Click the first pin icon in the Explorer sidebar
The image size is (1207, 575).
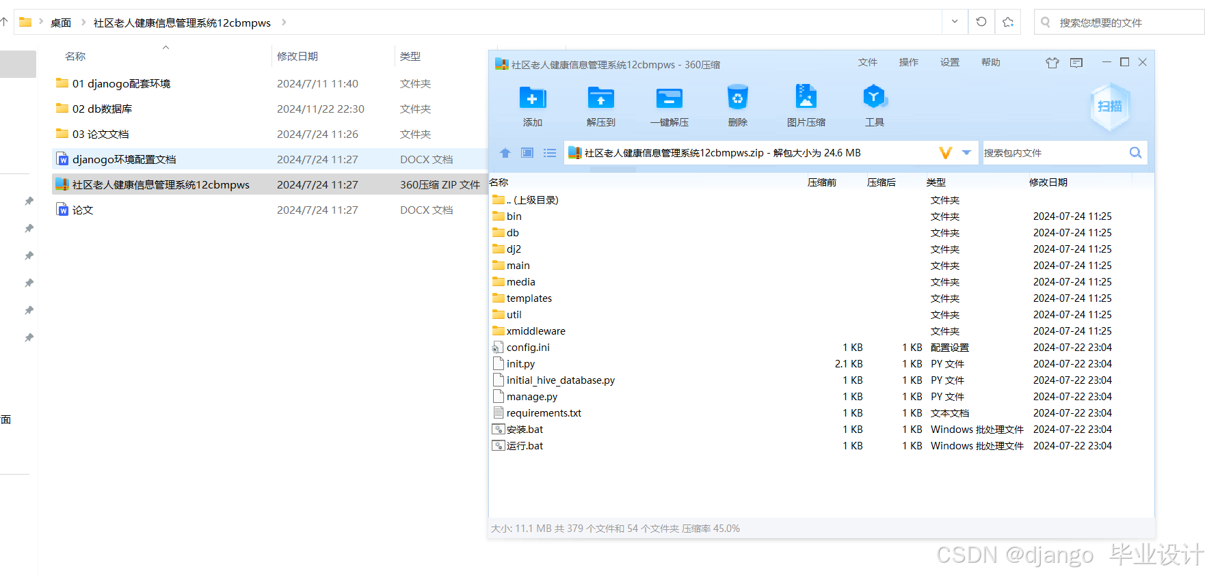click(x=29, y=201)
